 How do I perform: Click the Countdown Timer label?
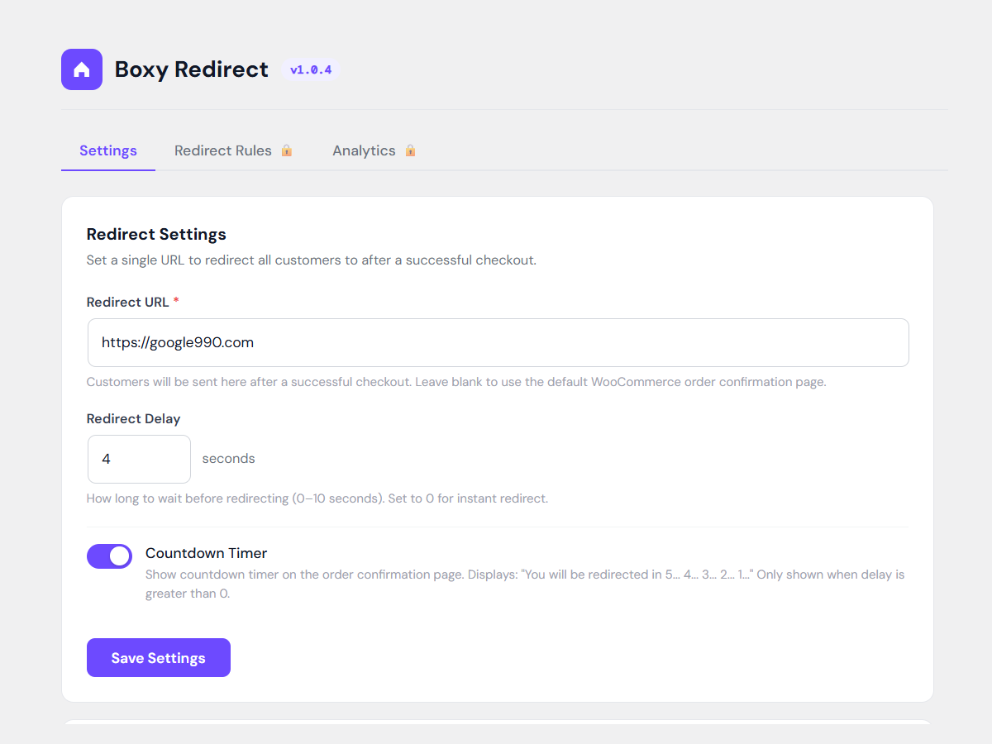point(206,553)
